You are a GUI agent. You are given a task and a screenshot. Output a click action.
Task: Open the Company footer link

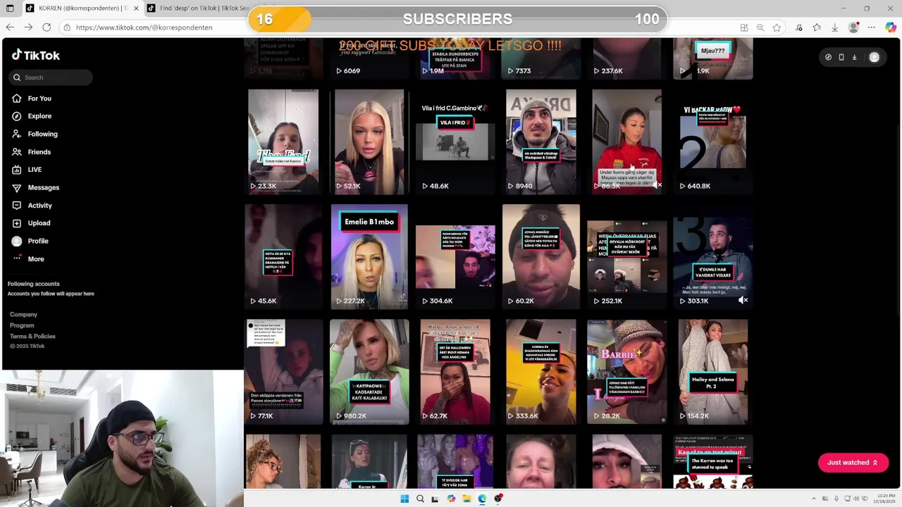[x=23, y=315]
